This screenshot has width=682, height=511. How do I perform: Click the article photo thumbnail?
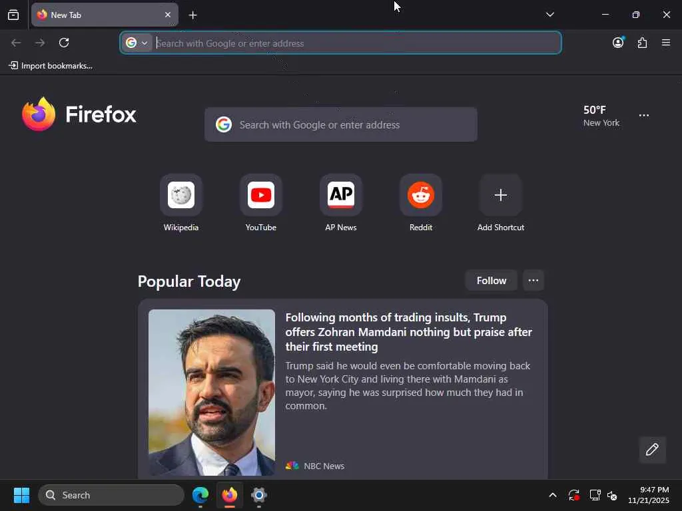[x=212, y=393]
